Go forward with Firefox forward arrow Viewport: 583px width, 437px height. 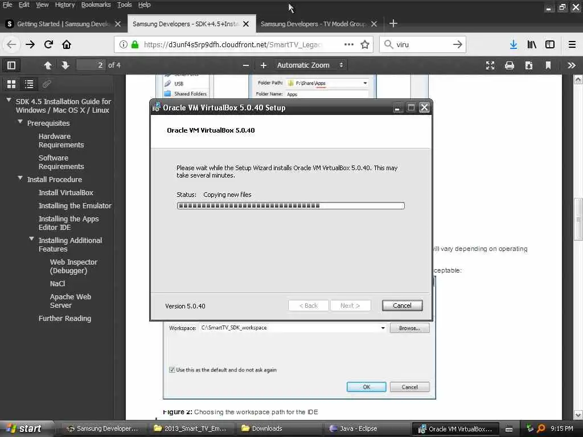point(30,44)
